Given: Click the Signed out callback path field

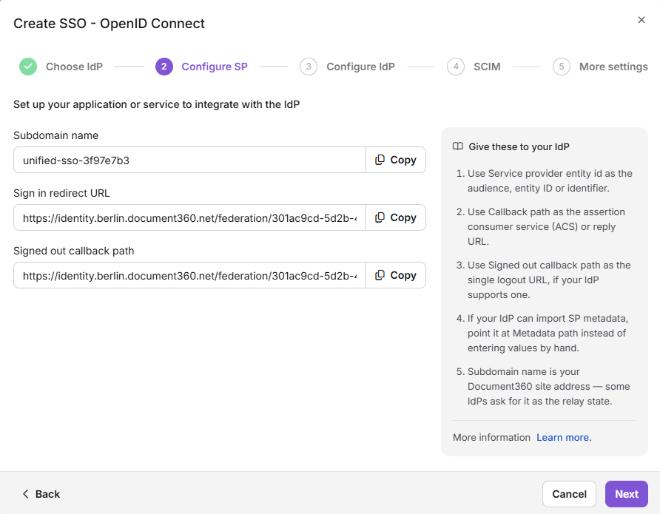Looking at the screenshot, I should tap(190, 275).
